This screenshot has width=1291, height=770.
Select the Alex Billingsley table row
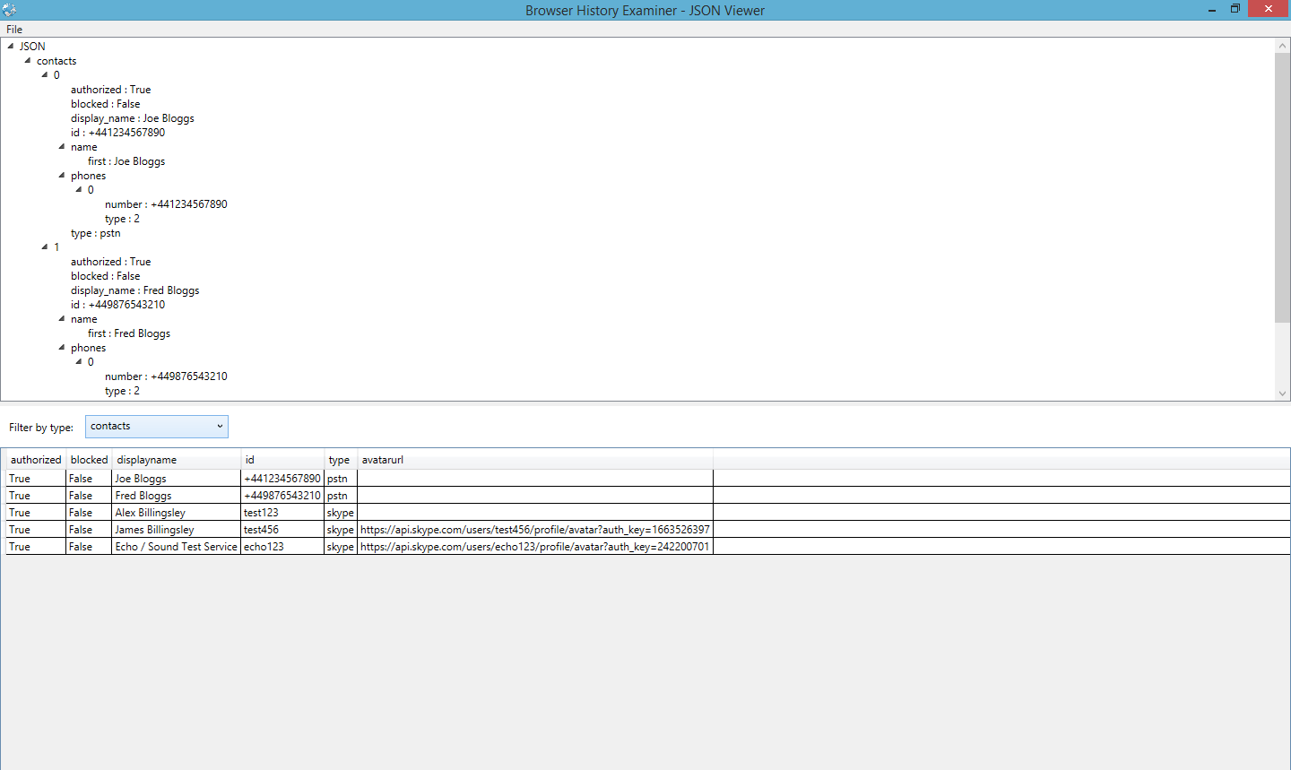[151, 513]
